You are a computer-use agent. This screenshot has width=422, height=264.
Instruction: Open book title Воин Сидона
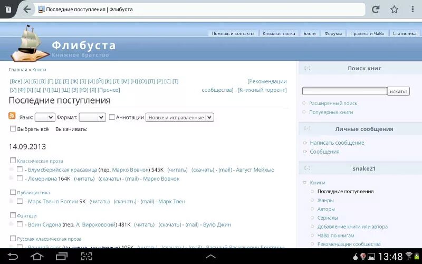pos(44,224)
